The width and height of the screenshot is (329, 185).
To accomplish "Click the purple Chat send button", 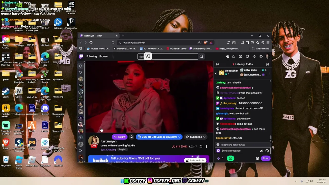I will (266, 159).
